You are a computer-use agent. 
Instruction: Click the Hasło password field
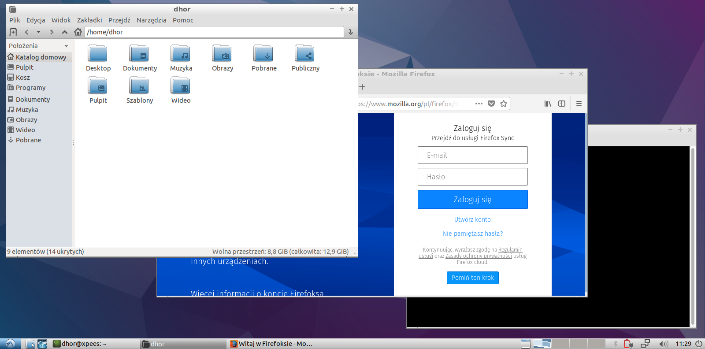pos(473,177)
